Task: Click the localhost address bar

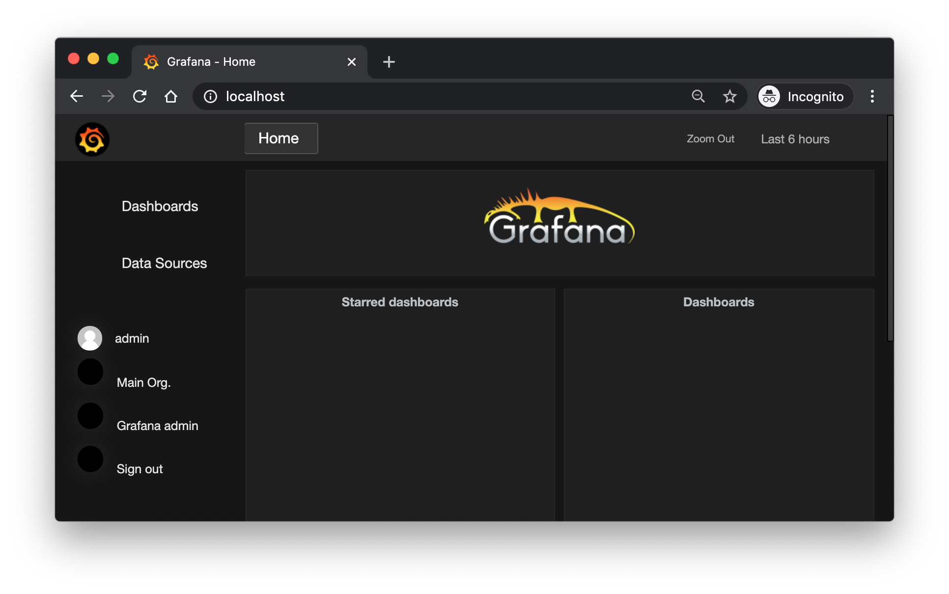Action: click(x=470, y=96)
